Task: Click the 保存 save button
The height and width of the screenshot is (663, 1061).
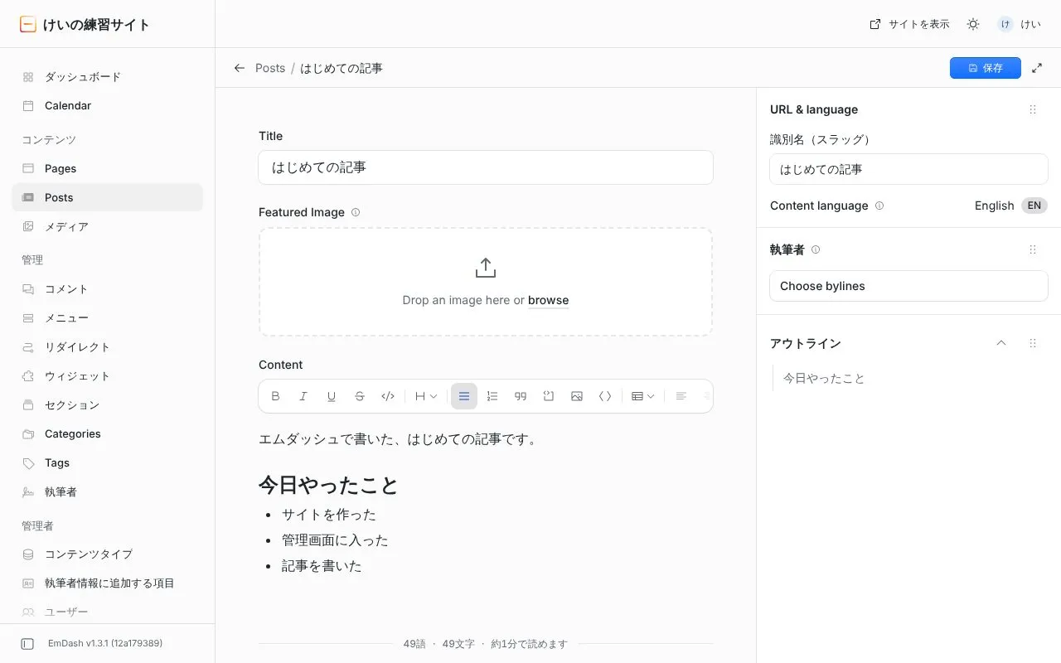Action: click(985, 68)
